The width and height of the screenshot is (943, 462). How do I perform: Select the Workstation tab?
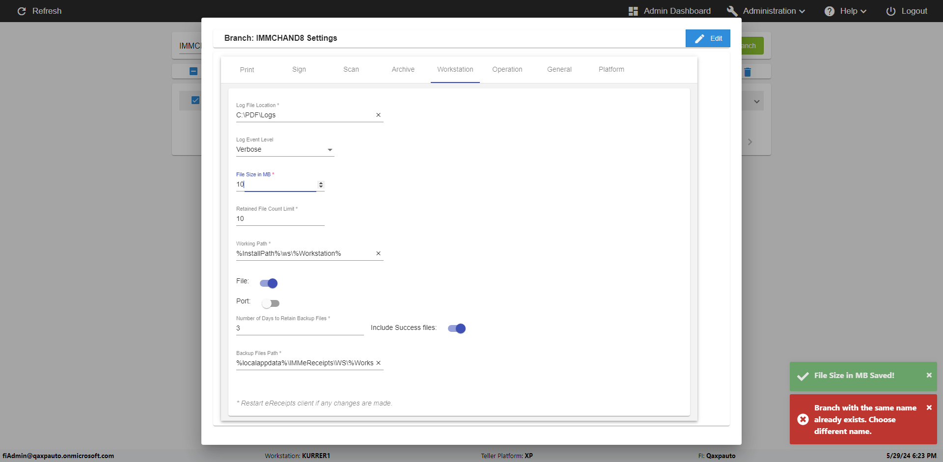click(x=455, y=70)
